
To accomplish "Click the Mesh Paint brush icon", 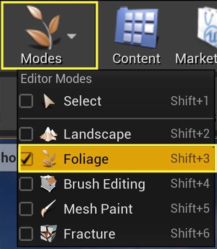I will (x=48, y=208).
